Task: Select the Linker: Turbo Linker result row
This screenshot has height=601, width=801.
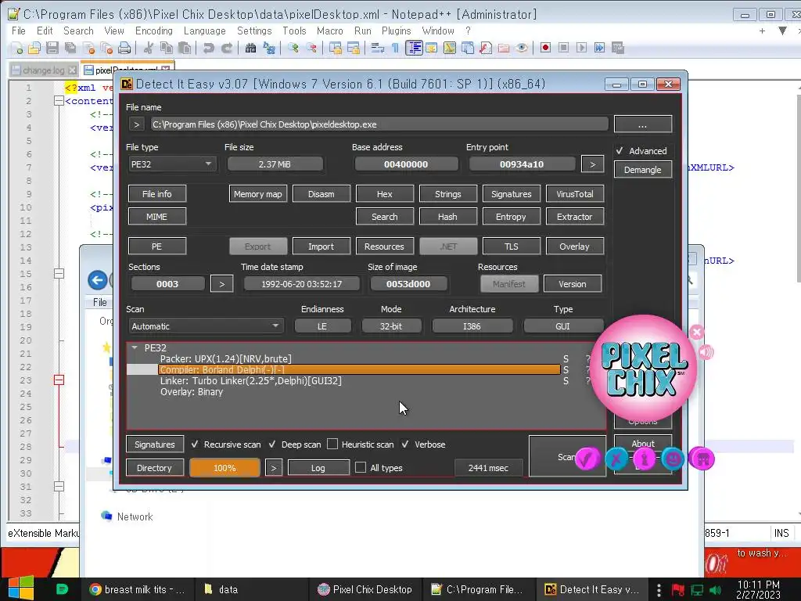Action: (x=251, y=381)
